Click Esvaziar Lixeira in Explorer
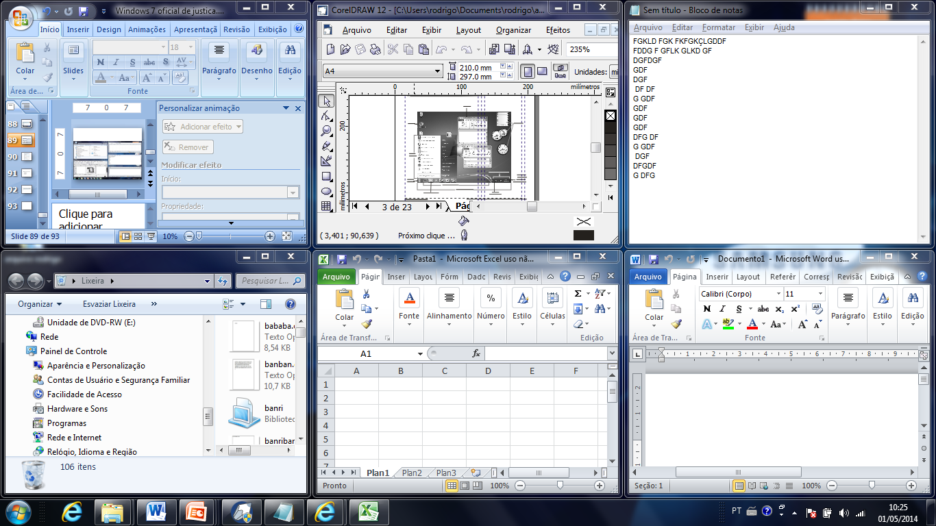This screenshot has height=526, width=936. pos(109,304)
